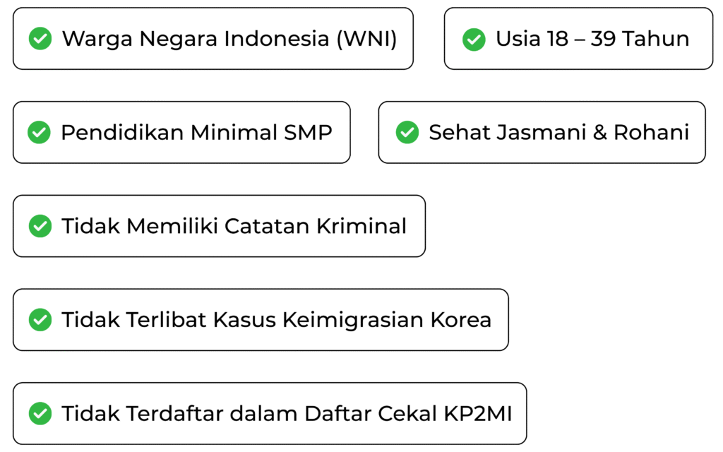
Task: Click the "(WNI)" abbreviation in the first requirement
Action: (x=366, y=38)
